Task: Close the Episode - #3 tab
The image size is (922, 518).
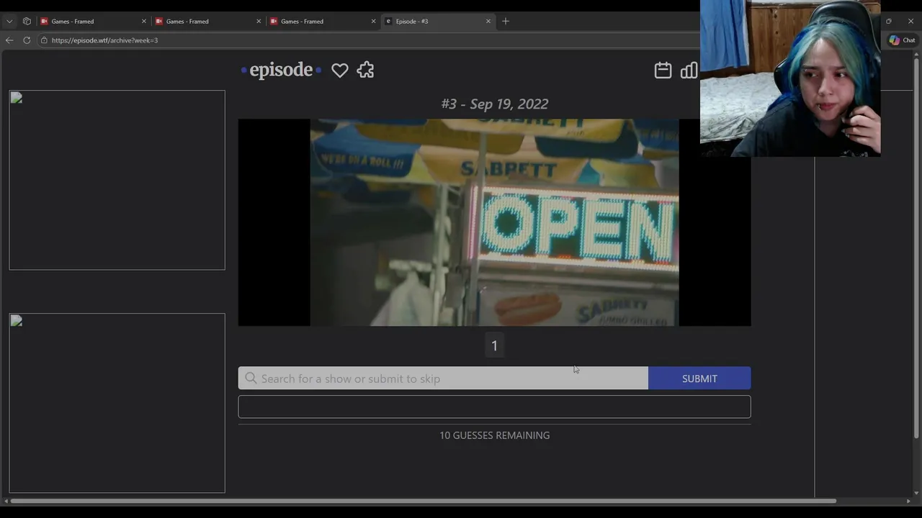Action: coord(488,22)
